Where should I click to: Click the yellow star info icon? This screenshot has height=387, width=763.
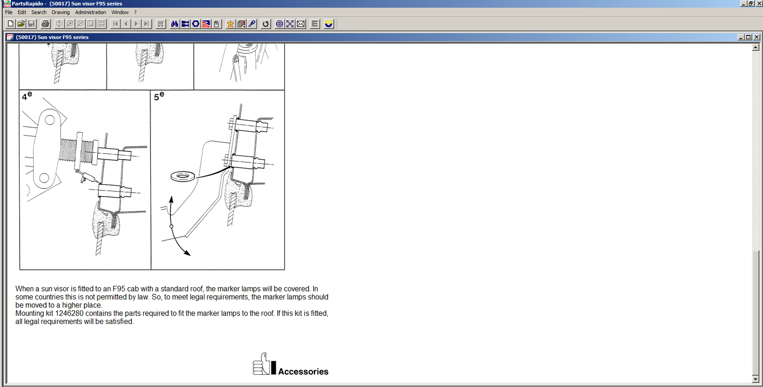pyautogui.click(x=230, y=24)
